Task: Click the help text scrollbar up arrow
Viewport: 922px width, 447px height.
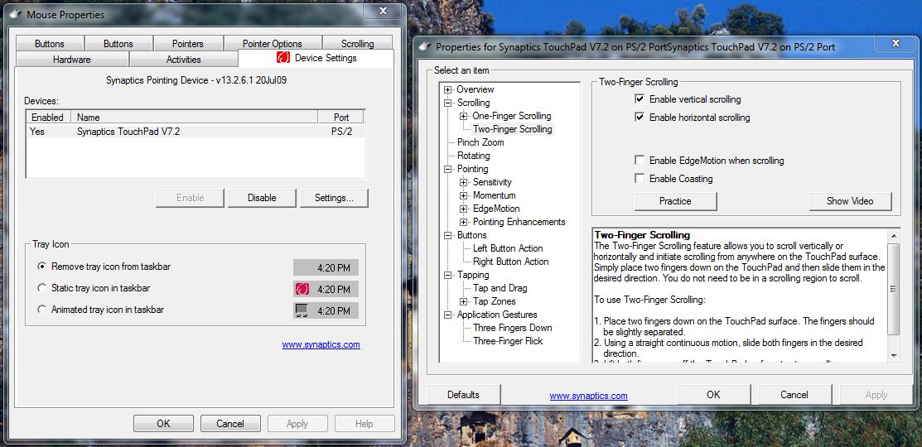Action: tap(894, 236)
